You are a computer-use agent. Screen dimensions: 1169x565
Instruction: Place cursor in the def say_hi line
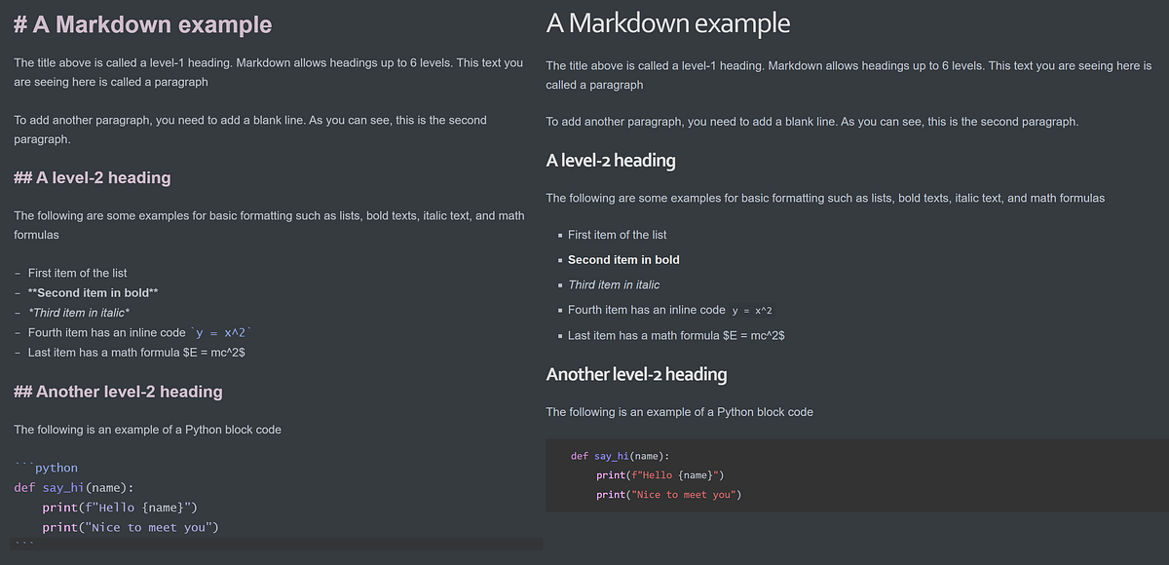[x=73, y=487]
